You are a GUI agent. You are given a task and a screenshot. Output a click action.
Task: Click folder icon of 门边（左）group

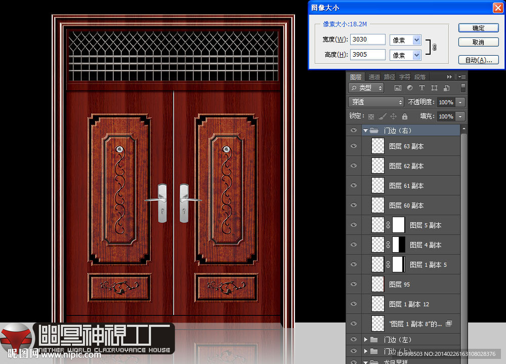click(374, 340)
